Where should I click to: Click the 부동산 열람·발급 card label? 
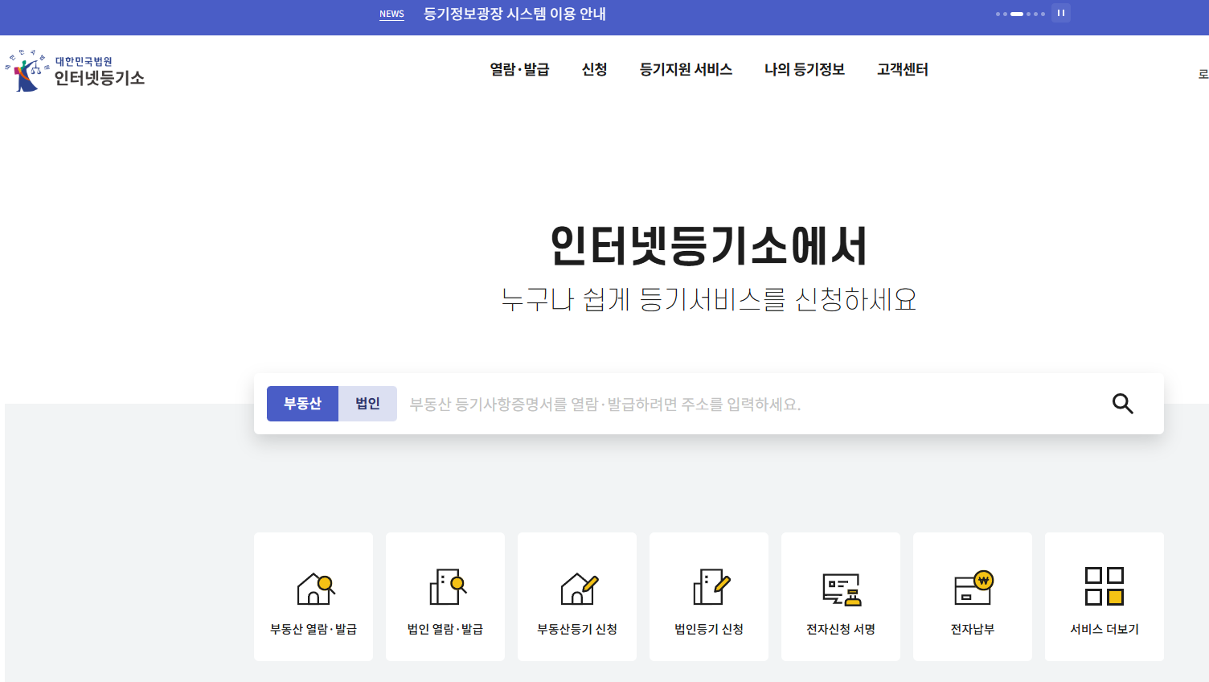pyautogui.click(x=314, y=629)
